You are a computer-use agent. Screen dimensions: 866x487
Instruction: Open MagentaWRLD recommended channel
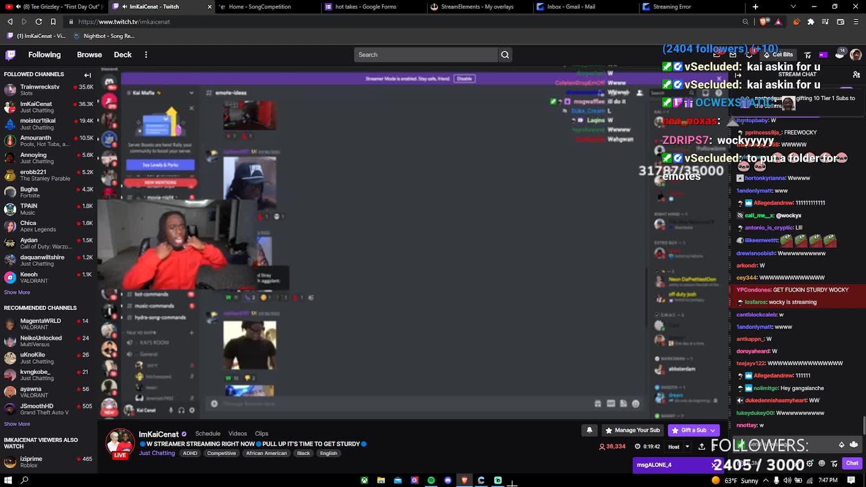(49, 324)
